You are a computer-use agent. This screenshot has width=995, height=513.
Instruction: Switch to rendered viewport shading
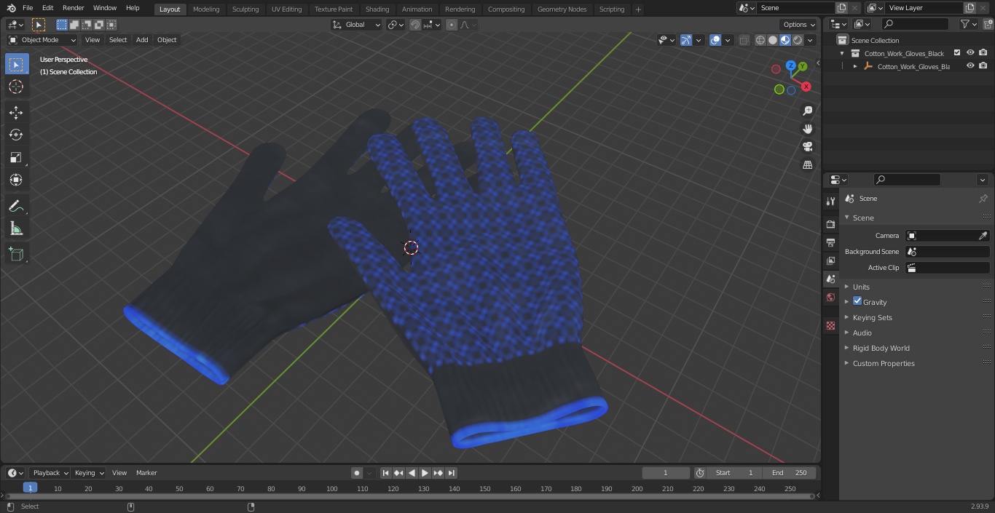pos(798,40)
